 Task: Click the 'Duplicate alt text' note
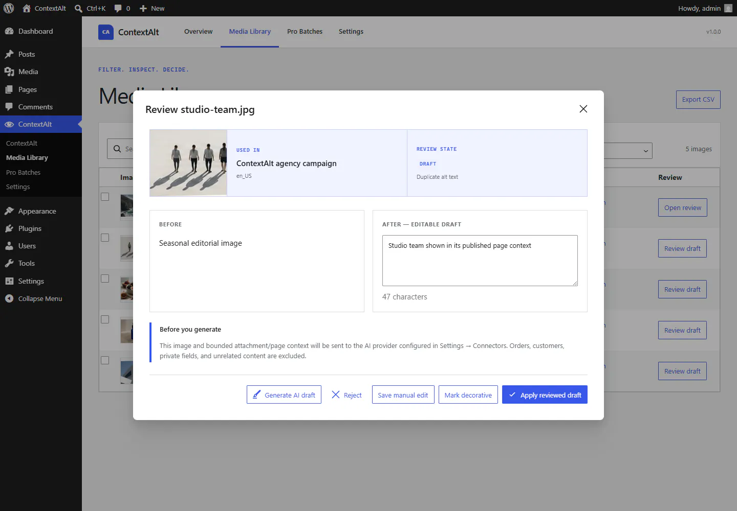click(437, 177)
